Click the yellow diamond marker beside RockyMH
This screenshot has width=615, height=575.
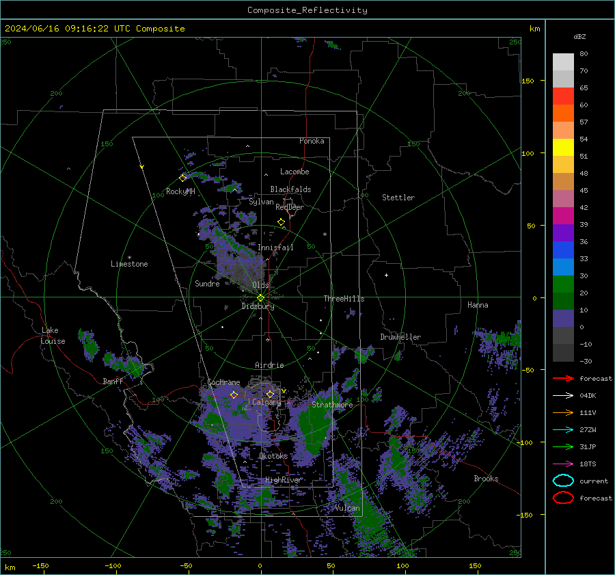(x=182, y=178)
